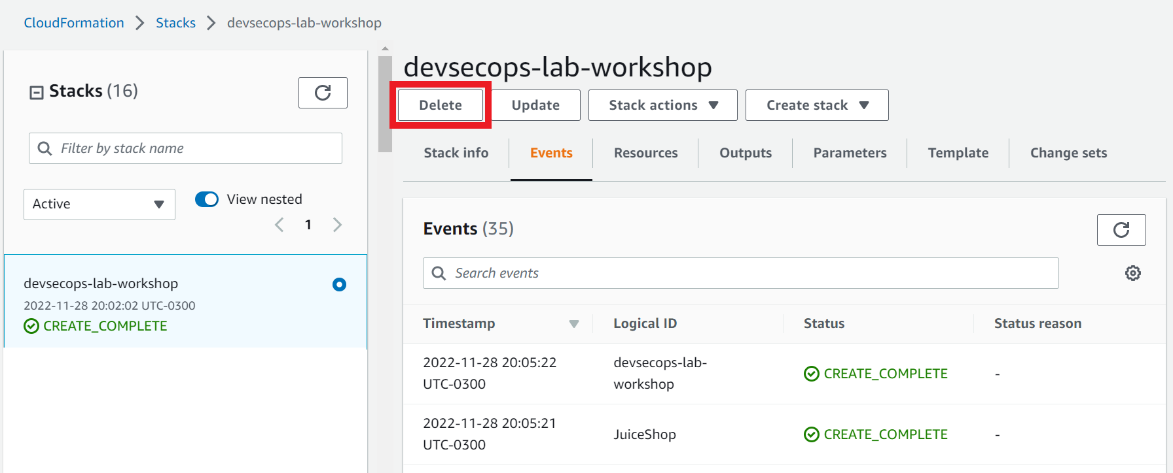Collapse the Stacks panel with the minus icon
The width and height of the screenshot is (1173, 473).
37,92
